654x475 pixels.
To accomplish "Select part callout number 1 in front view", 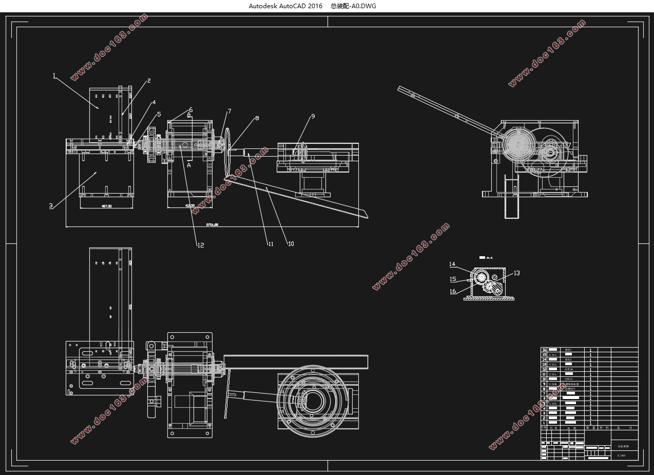I will pos(54,76).
